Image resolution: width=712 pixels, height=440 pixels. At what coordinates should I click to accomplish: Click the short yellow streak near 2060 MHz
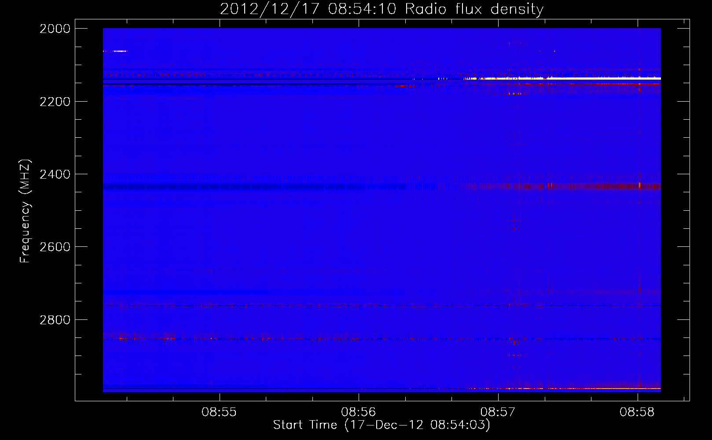[115, 51]
